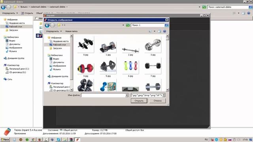Select CD-дисковод (G:) in Explorer sidebar
253x142 pixels.
pos(17,73)
